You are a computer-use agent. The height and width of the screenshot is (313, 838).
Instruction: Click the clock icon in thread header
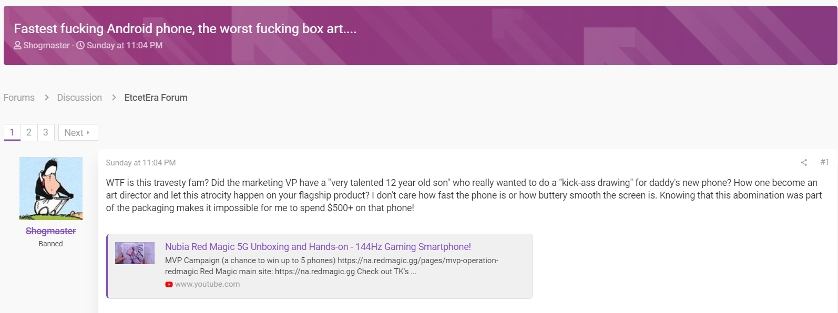point(80,45)
